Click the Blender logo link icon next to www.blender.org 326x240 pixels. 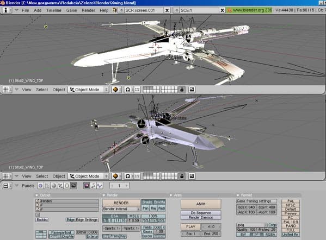(x=229, y=10)
